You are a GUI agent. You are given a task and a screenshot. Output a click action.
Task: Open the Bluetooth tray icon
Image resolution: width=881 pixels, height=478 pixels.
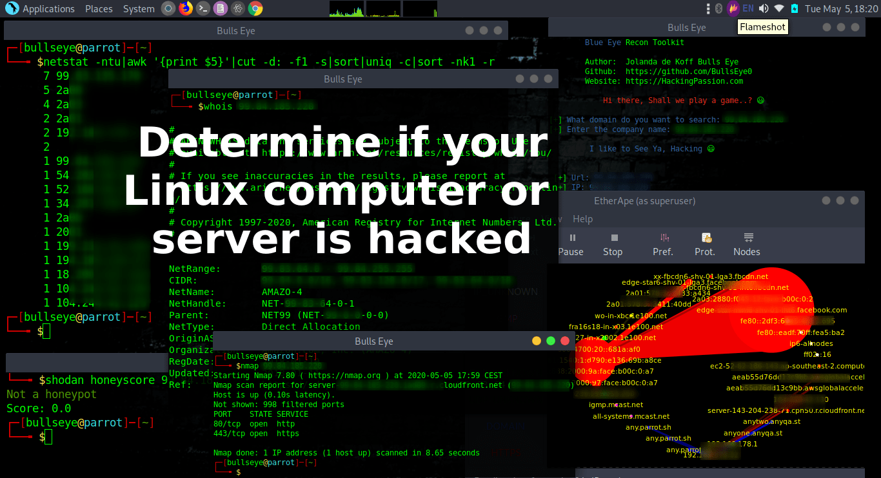tap(718, 8)
